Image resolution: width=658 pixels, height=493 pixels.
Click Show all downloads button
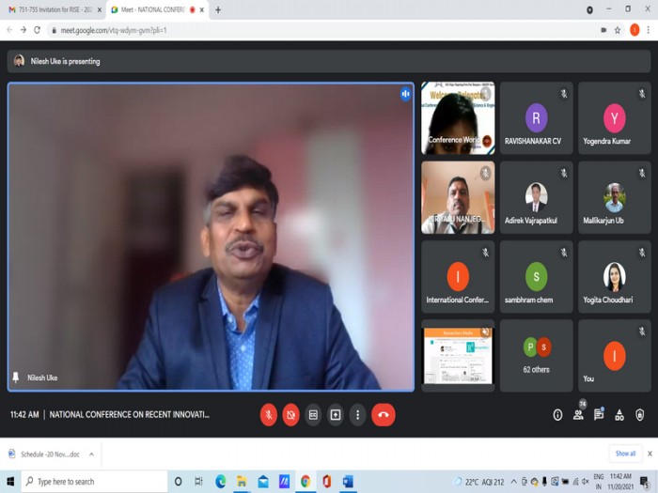(625, 454)
